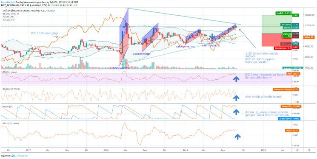Click the 2019 label on the time axis
Screen dimensions: 317x159
point(185,150)
